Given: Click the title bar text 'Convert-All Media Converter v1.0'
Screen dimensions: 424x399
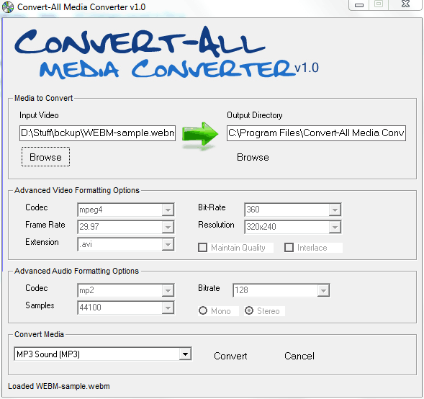Looking at the screenshot, I should tap(81, 7).
